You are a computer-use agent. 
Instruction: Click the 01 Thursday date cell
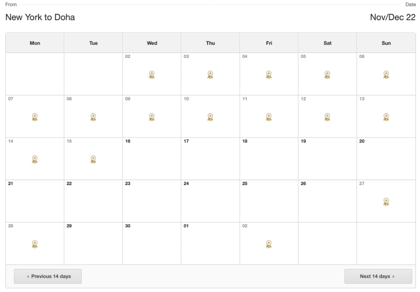tap(210, 243)
